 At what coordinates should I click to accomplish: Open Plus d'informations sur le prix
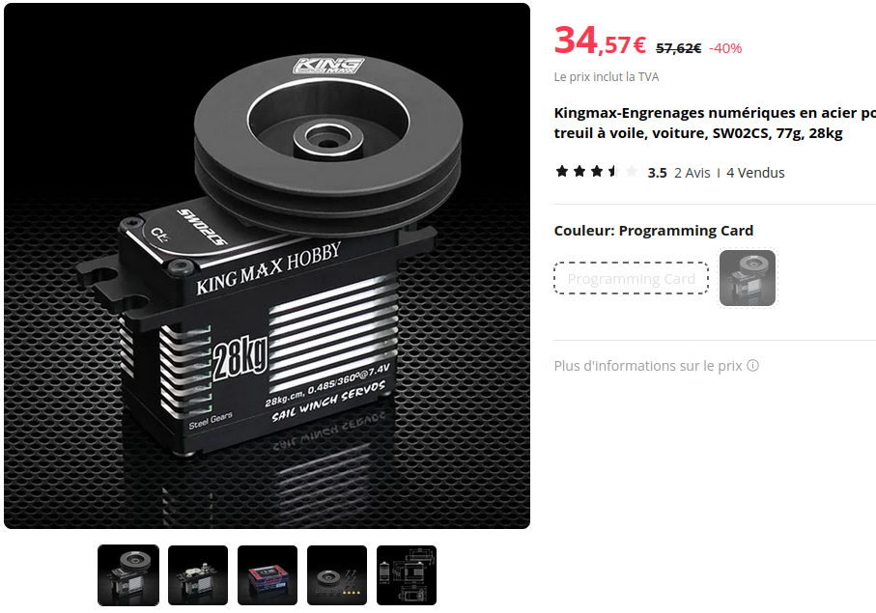pyautogui.click(x=648, y=366)
